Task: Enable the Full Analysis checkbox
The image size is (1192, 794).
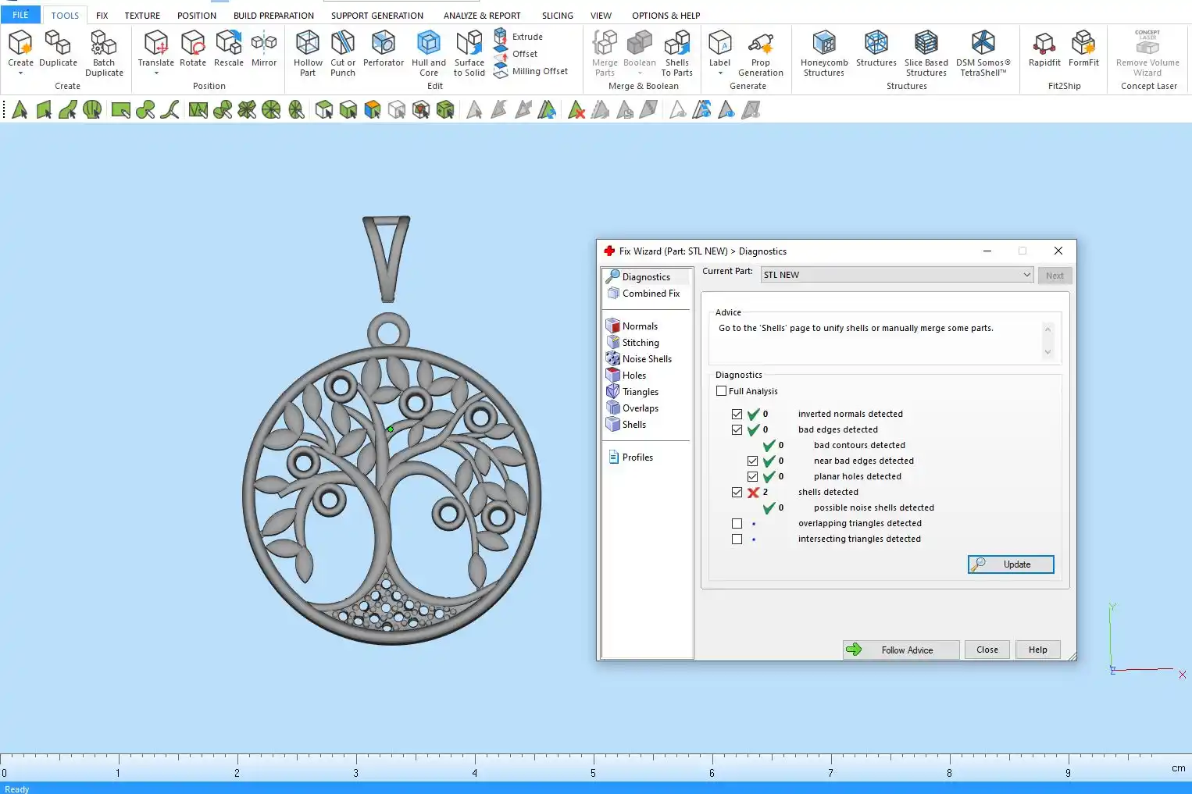Action: pos(722,391)
